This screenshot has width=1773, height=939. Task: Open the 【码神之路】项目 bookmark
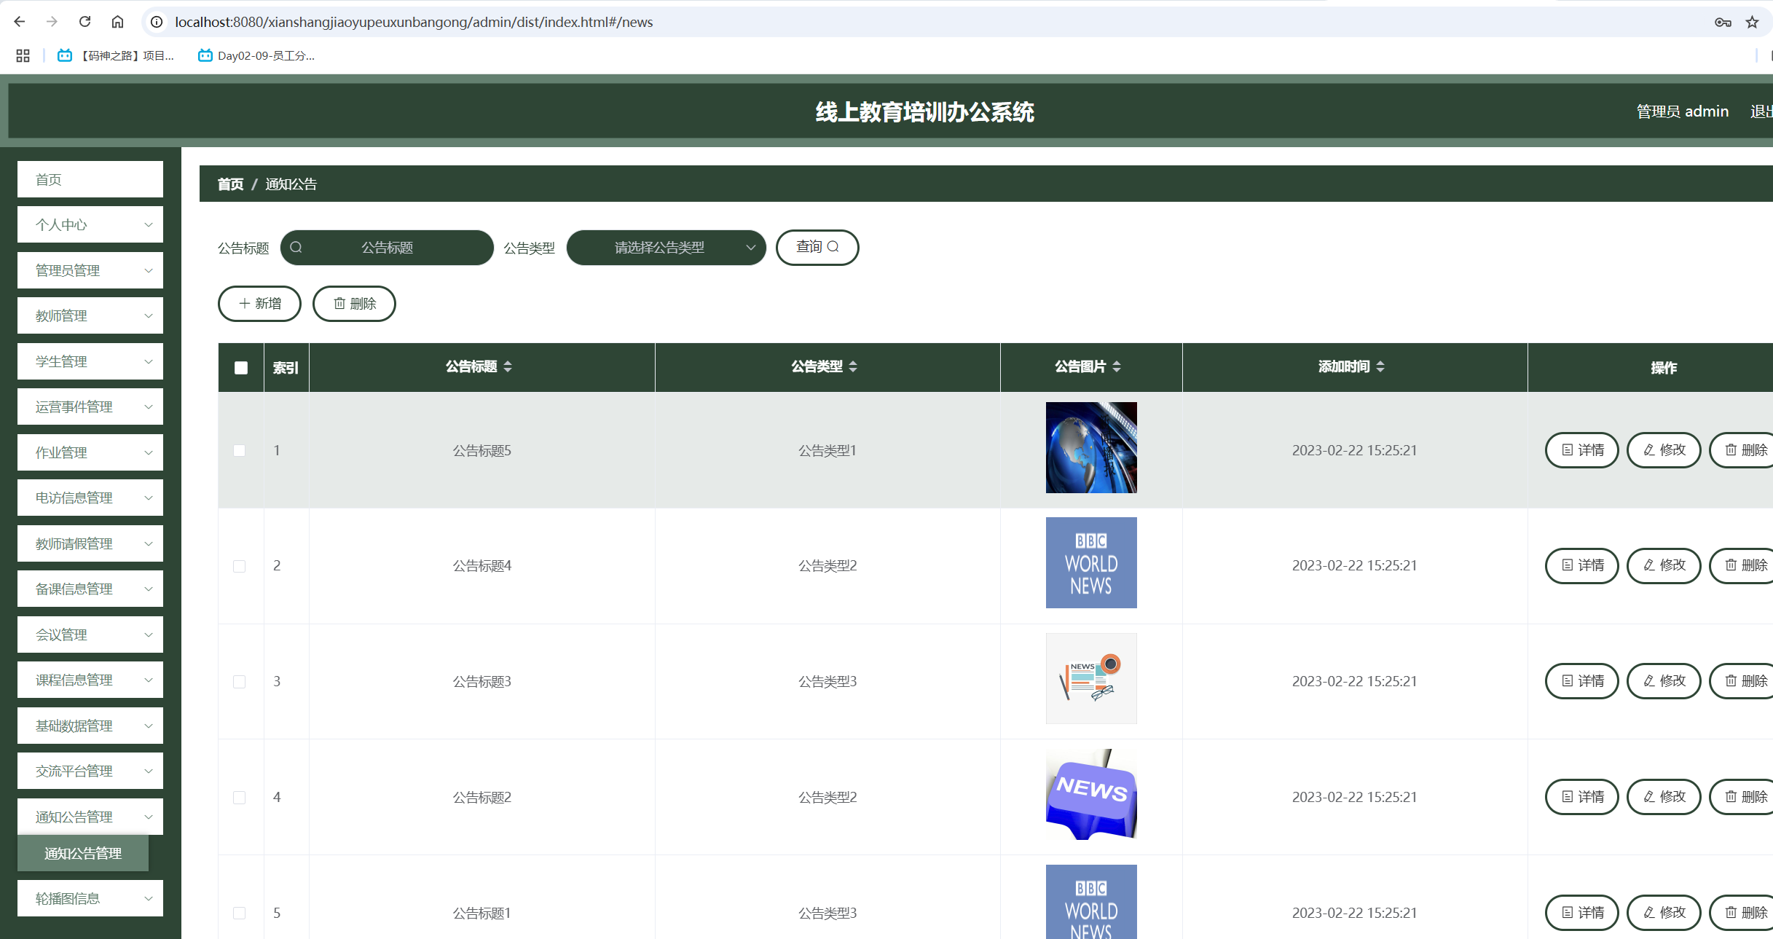coord(117,55)
